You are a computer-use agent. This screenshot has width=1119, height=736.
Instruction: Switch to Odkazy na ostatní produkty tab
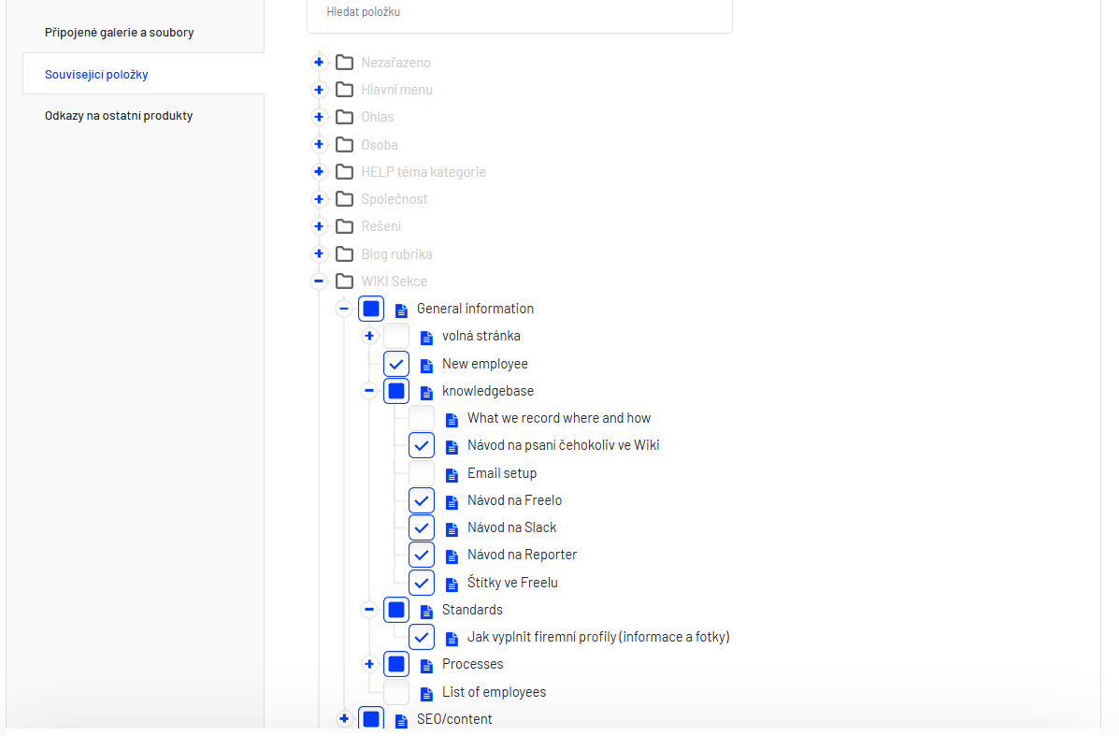point(119,116)
